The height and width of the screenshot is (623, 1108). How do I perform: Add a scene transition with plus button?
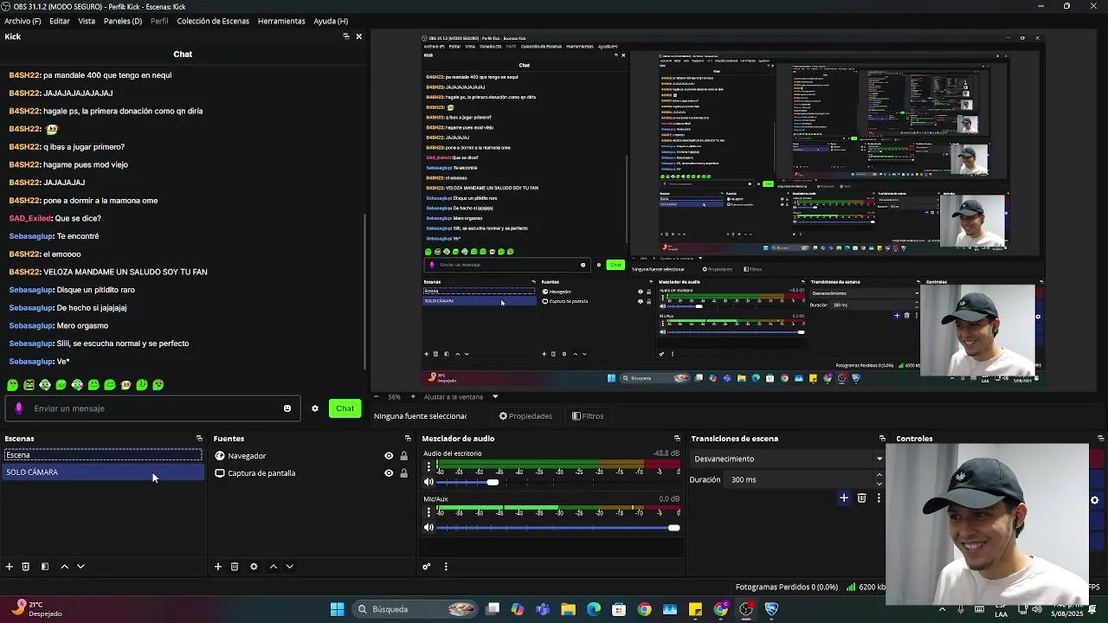tap(844, 498)
